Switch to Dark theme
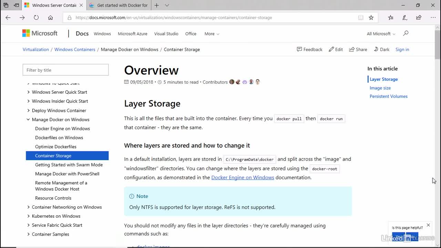This screenshot has width=441, height=248. click(382, 49)
